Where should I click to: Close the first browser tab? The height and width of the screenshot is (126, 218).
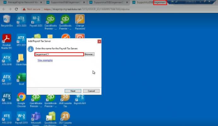pos(41,2)
